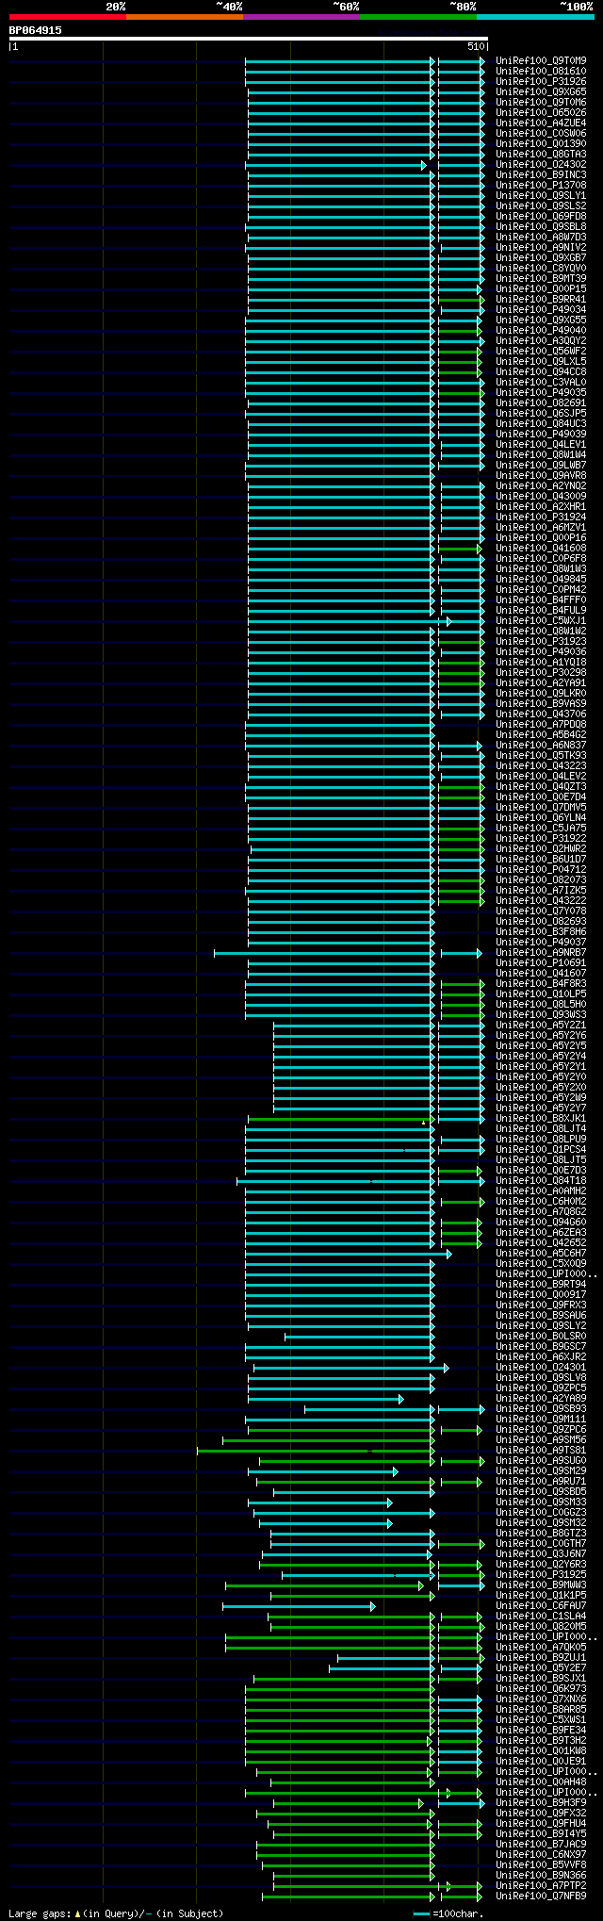This screenshot has width=603, height=1921.
Task: Select hit label UniRef100_Q6SJP5
Action: [x=541, y=413]
